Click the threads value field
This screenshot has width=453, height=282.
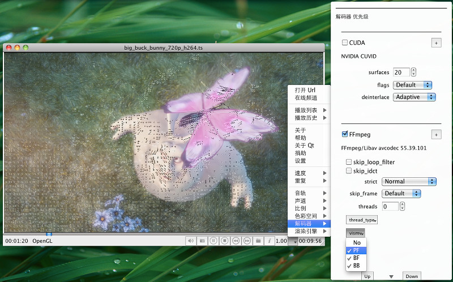point(390,206)
